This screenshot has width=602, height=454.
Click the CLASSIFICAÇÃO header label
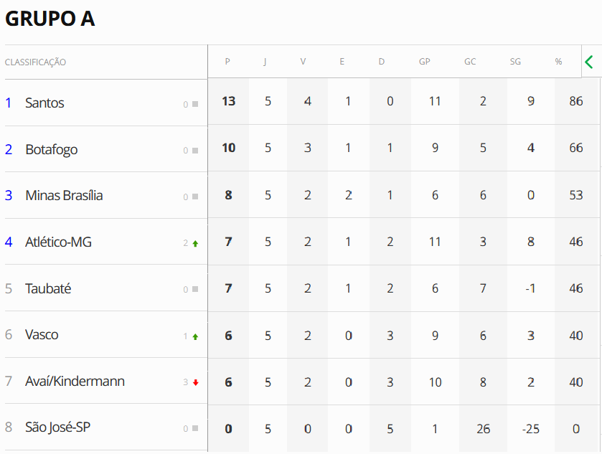[x=35, y=62]
